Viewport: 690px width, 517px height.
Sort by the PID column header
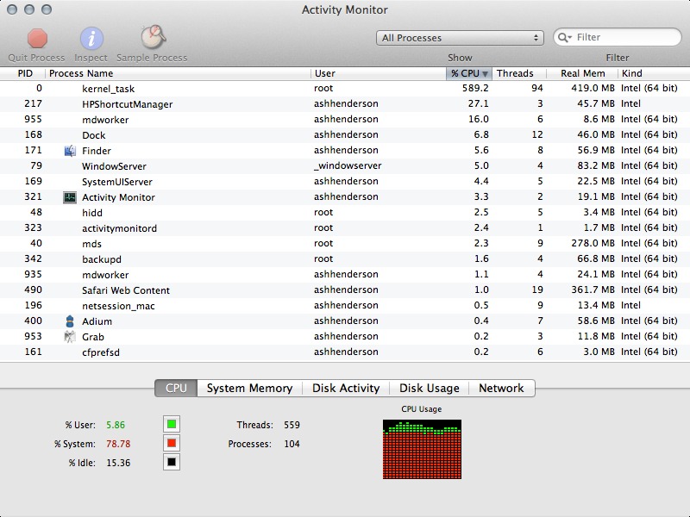23,73
